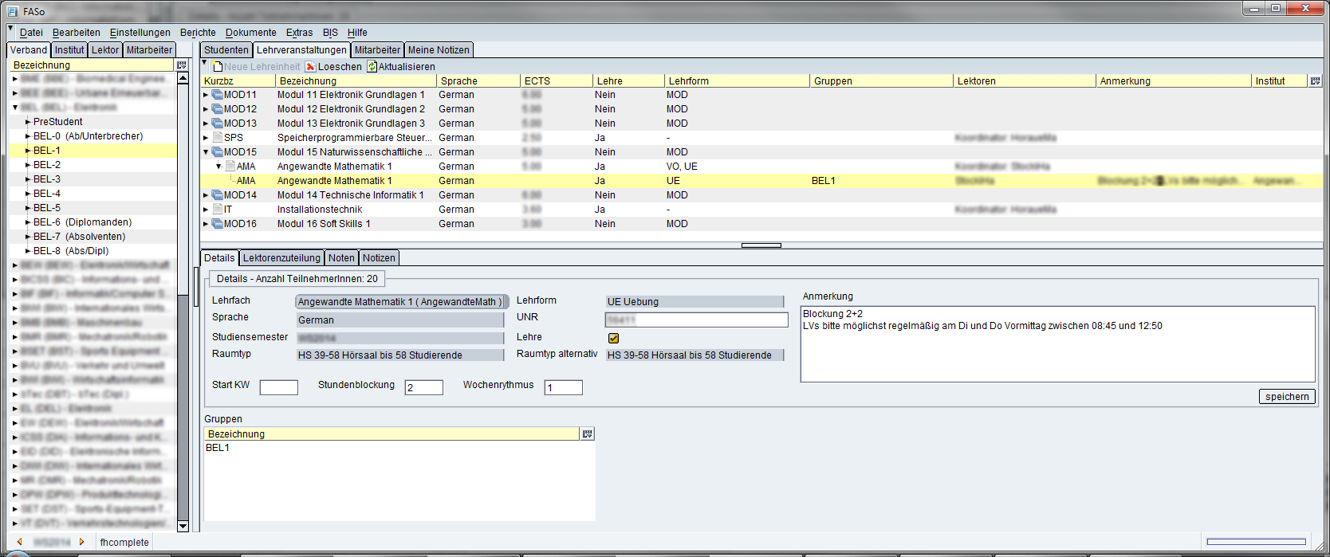This screenshot has width=1330, height=557.
Task: Switch to the Lektorenzuteilung tab
Action: point(281,258)
